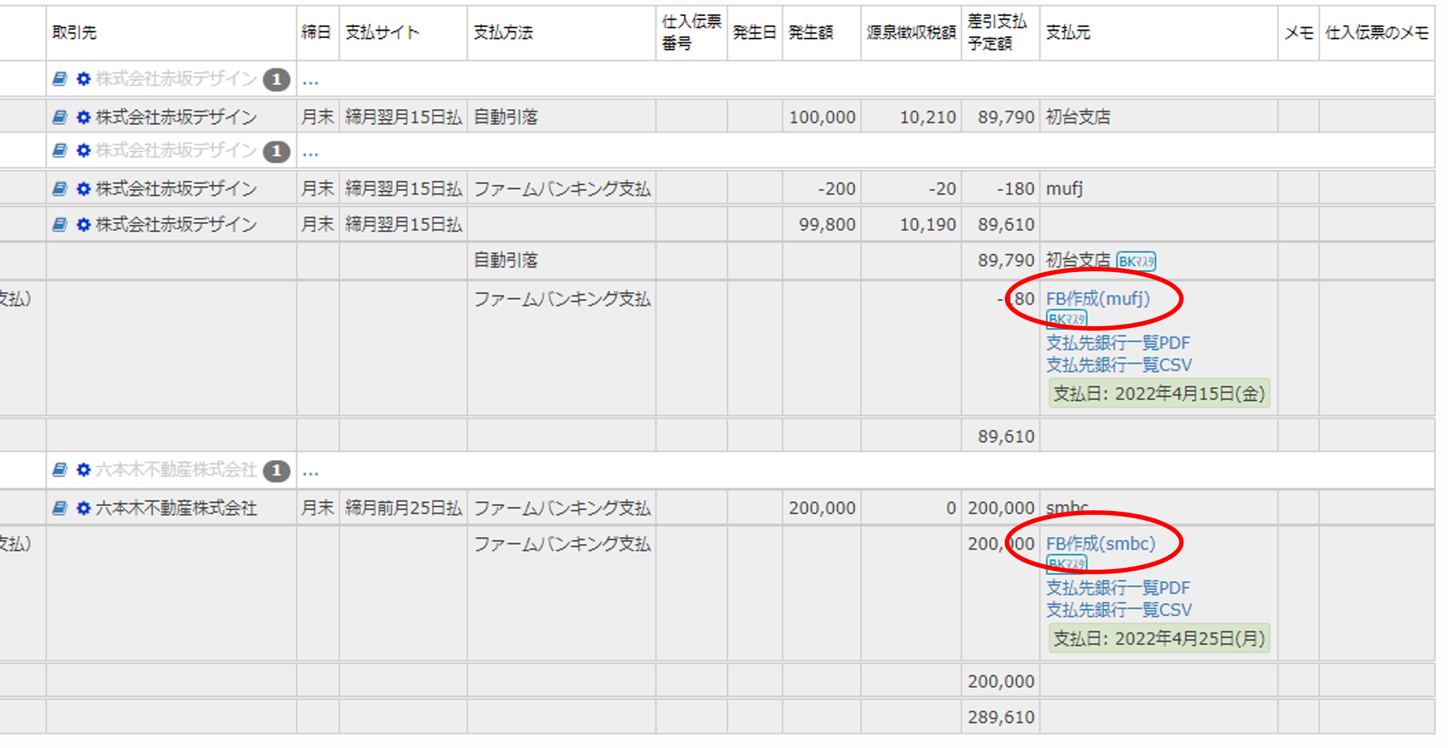Screen dimensions: 1448x748
Task: Click payment date label 2022年4月25日(月)
Action: click(x=1159, y=638)
